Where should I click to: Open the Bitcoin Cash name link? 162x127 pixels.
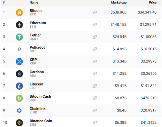pos(40,96)
